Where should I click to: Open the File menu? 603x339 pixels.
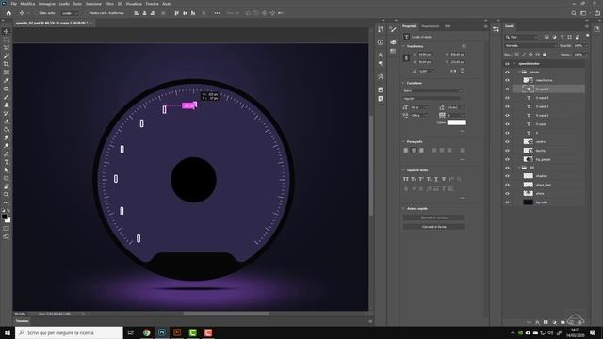tap(13, 4)
